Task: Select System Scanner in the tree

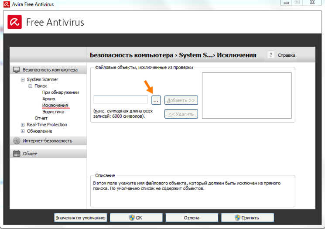Action: click(42, 79)
